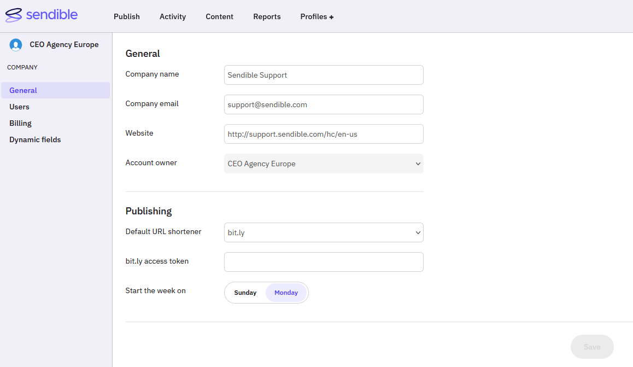Click the CEO Agency Europe avatar icon
Screen dimensions: 633x367
click(16, 45)
